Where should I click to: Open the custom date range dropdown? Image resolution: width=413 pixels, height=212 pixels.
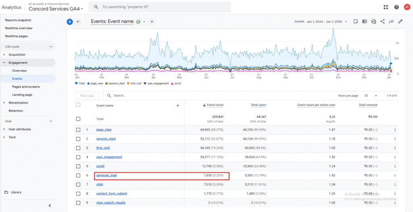327,22
